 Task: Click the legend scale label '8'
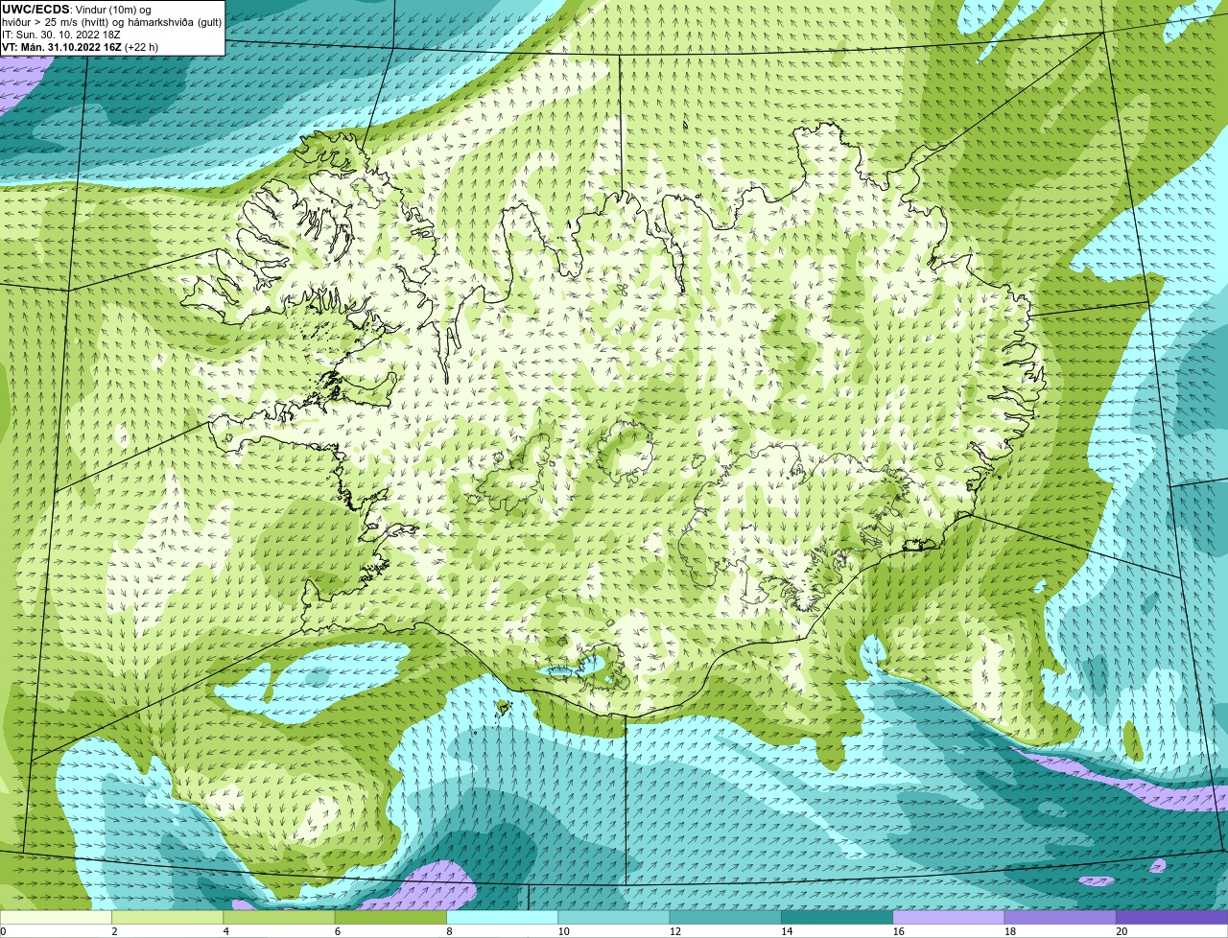(x=449, y=931)
